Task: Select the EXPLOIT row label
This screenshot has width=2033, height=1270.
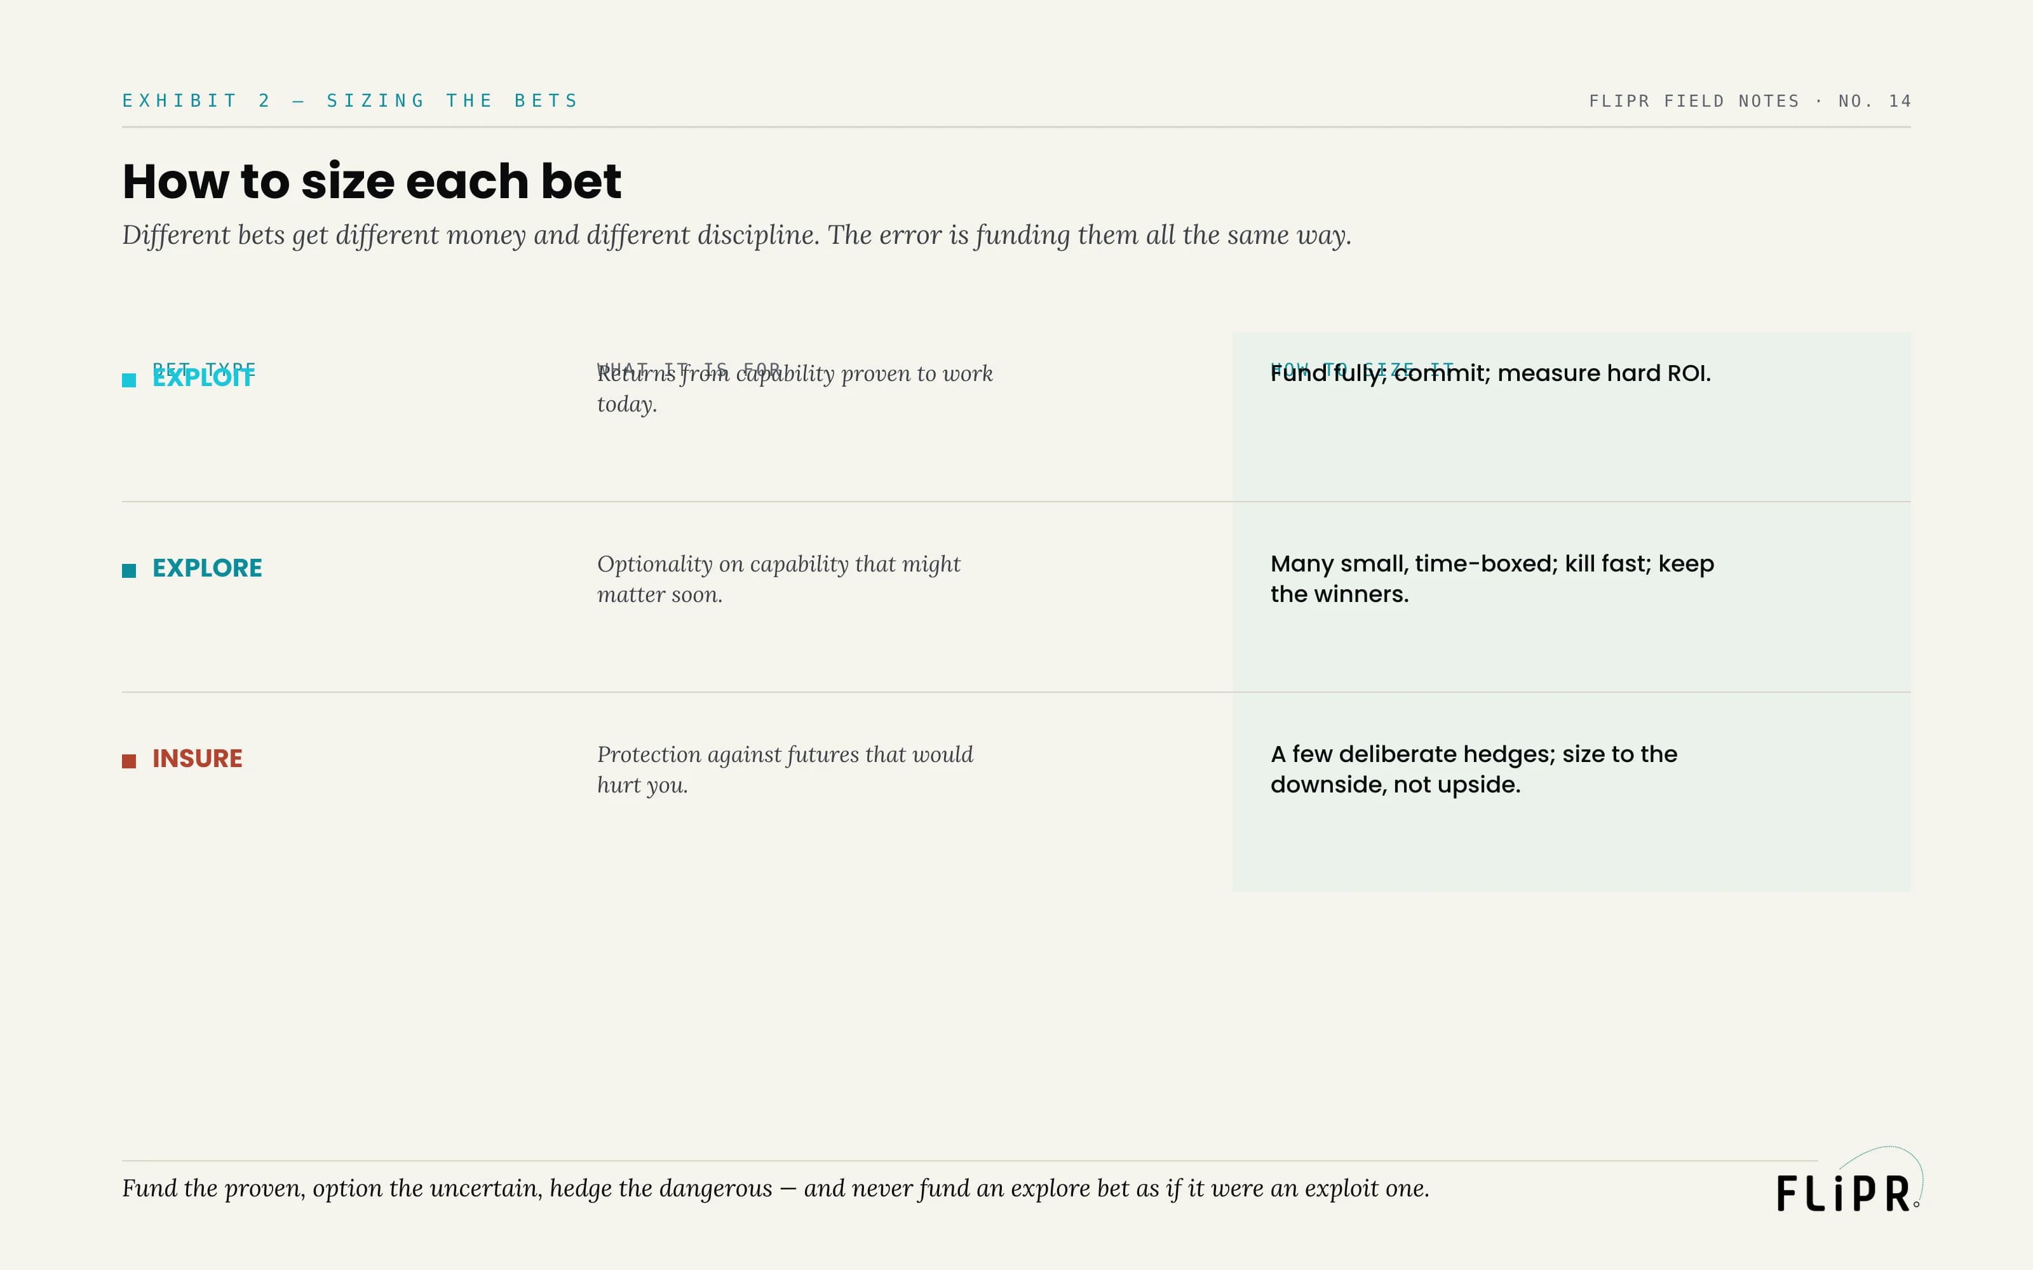Action: 203,378
